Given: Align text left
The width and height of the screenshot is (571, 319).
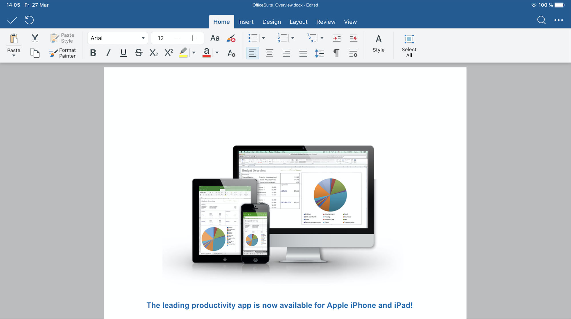Looking at the screenshot, I should tap(253, 53).
